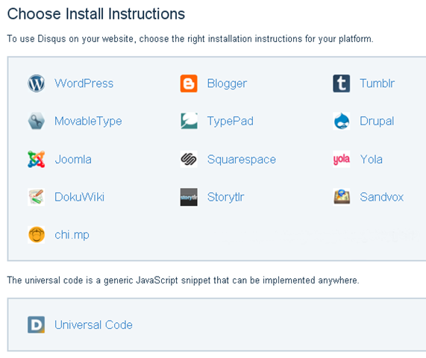Click the 'The universal code is a generic' sentence

click(183, 280)
